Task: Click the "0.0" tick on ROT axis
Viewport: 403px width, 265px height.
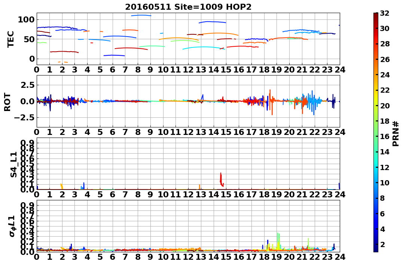Action: tap(27, 101)
